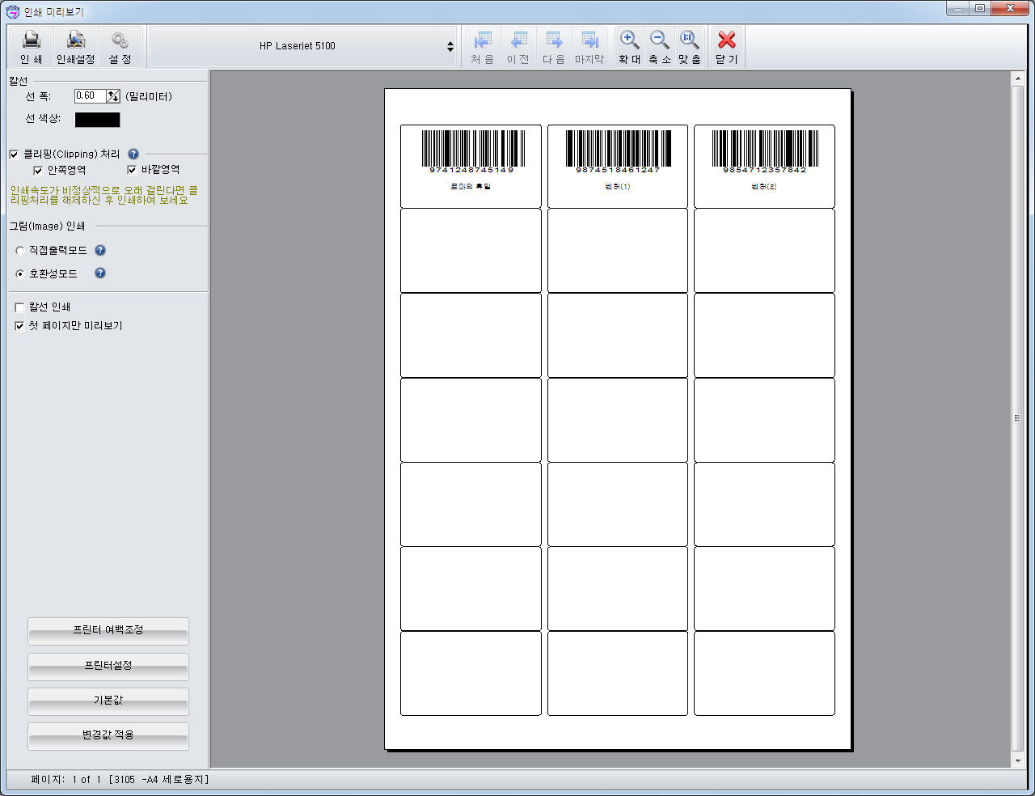This screenshot has width=1035, height=796.
Task: Click the 프린터 여백조정 button
Action: [x=108, y=631]
